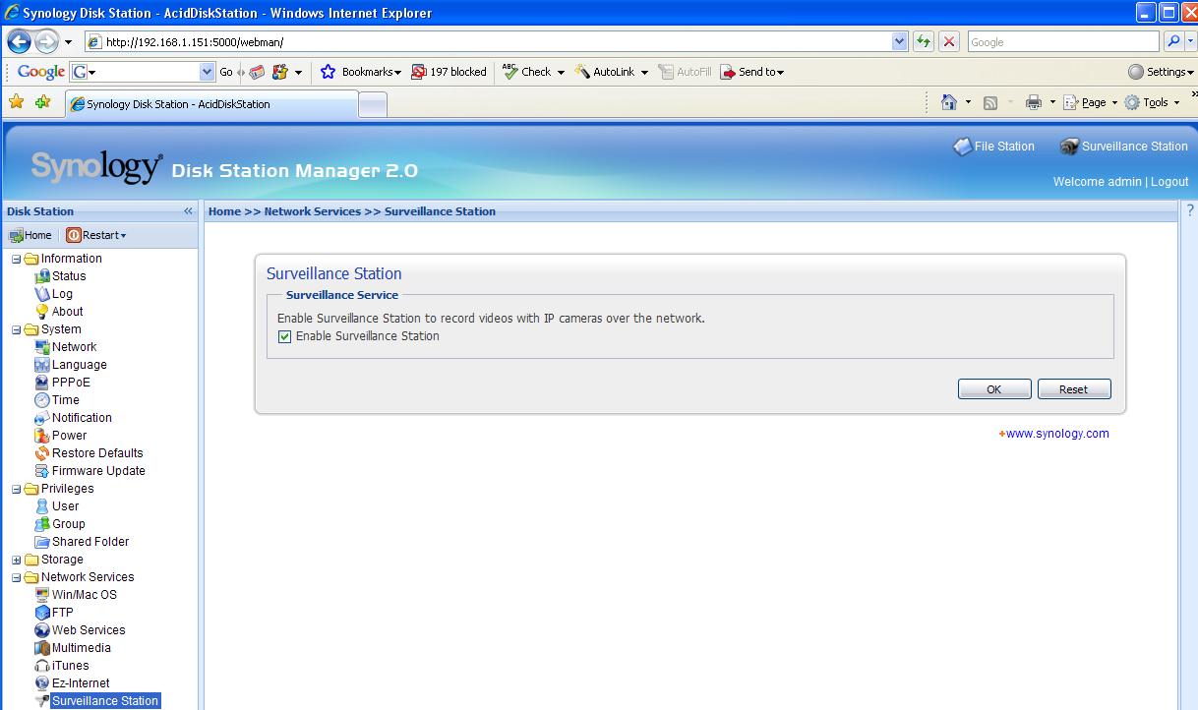1198x710 pixels.
Task: Open the Restart dropdown menu
Action: point(96,235)
